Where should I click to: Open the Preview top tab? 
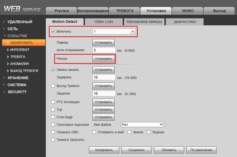pos(61,11)
